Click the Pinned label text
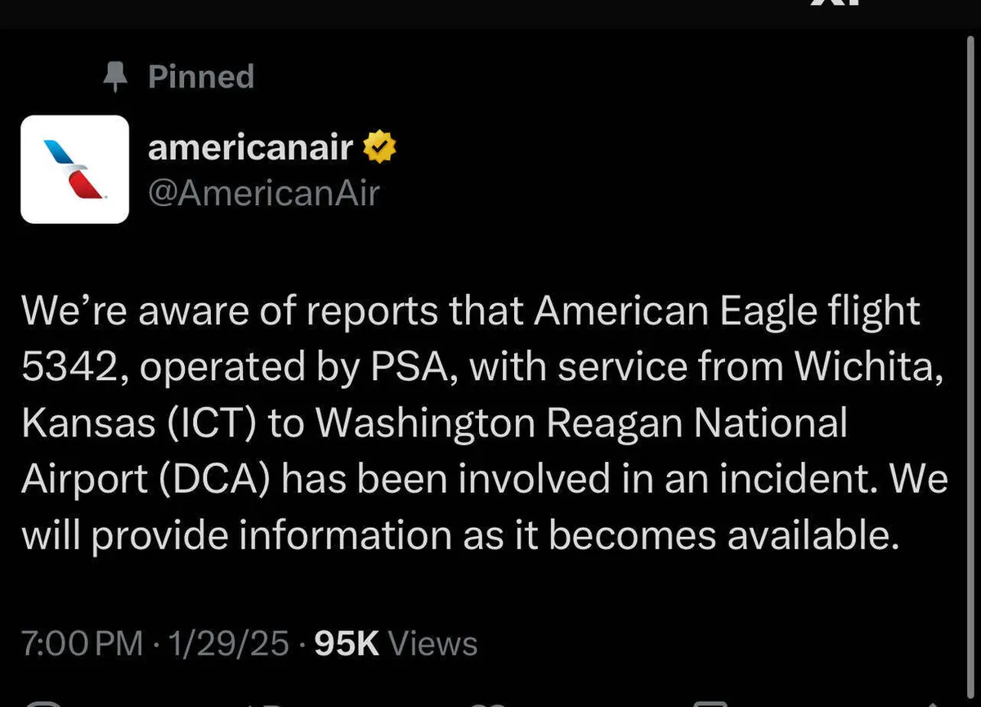Image resolution: width=981 pixels, height=707 pixels. click(201, 77)
